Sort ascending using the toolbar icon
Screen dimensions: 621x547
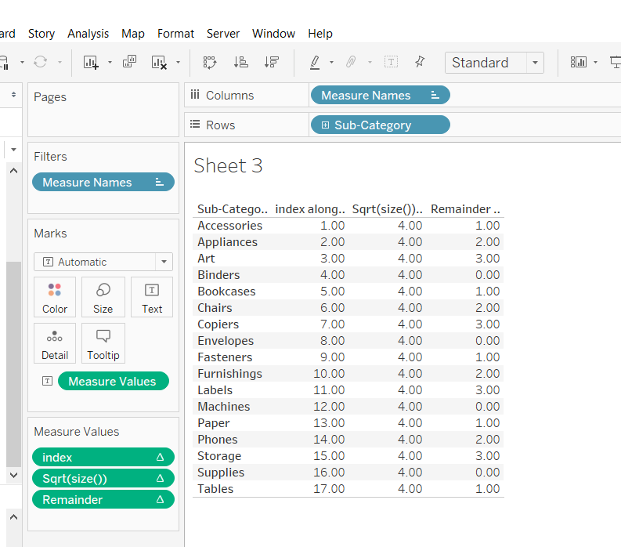(x=241, y=63)
